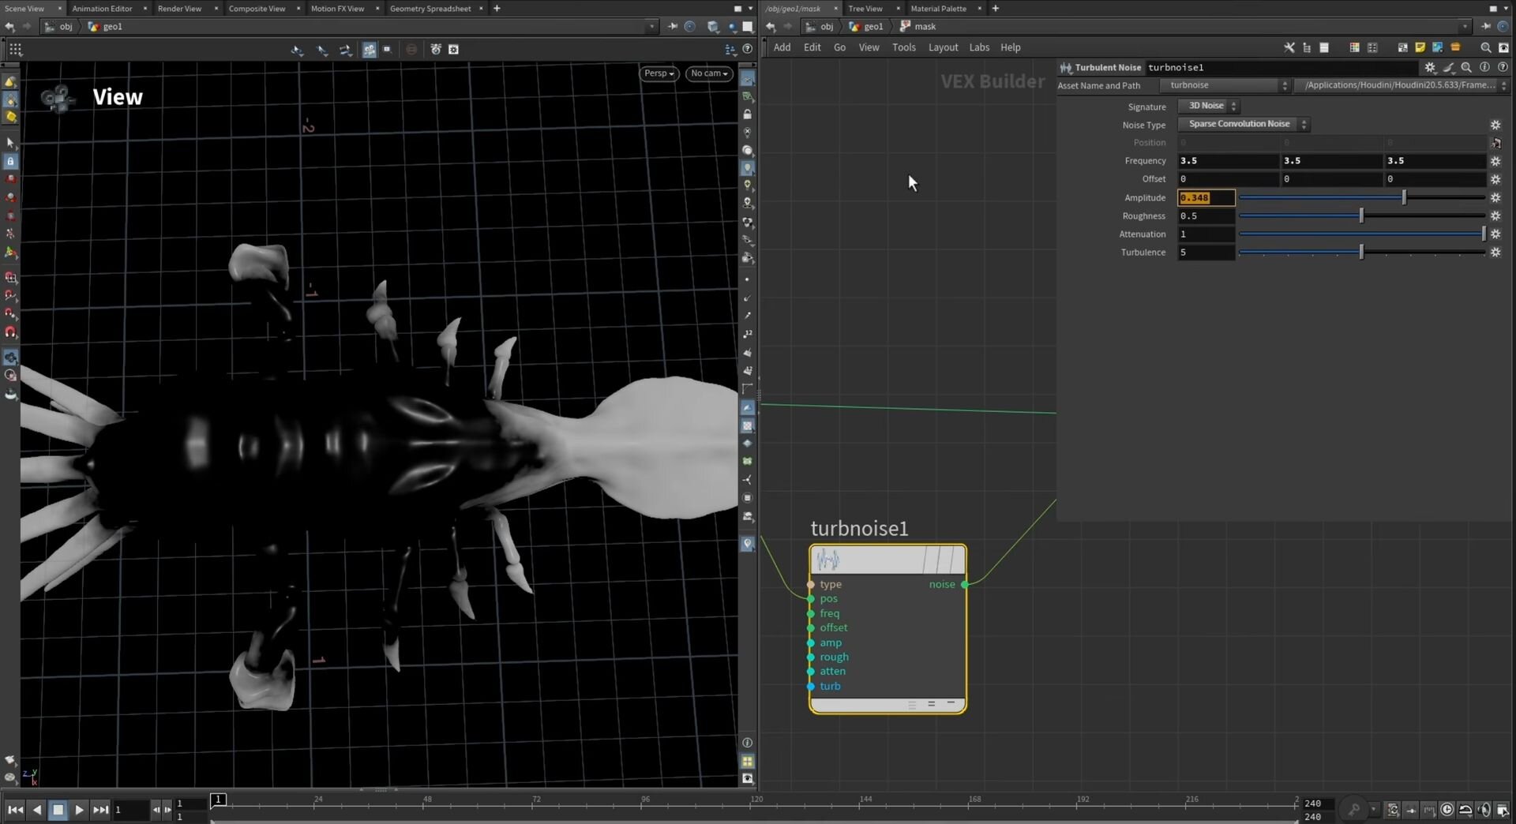Switch to the Geometry Spreadsheet tab
This screenshot has width=1516, height=824.
[430, 9]
